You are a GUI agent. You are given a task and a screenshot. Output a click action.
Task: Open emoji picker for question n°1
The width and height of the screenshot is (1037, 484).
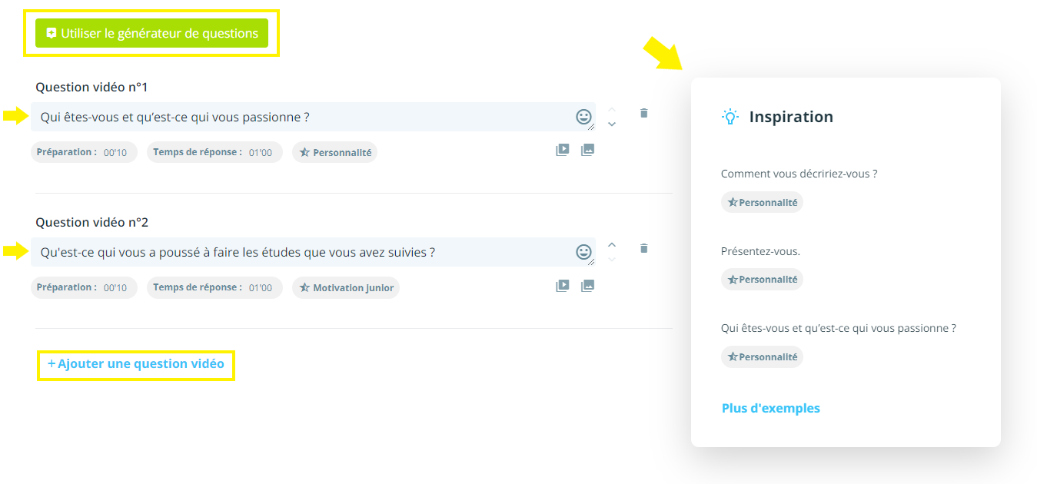[583, 117]
